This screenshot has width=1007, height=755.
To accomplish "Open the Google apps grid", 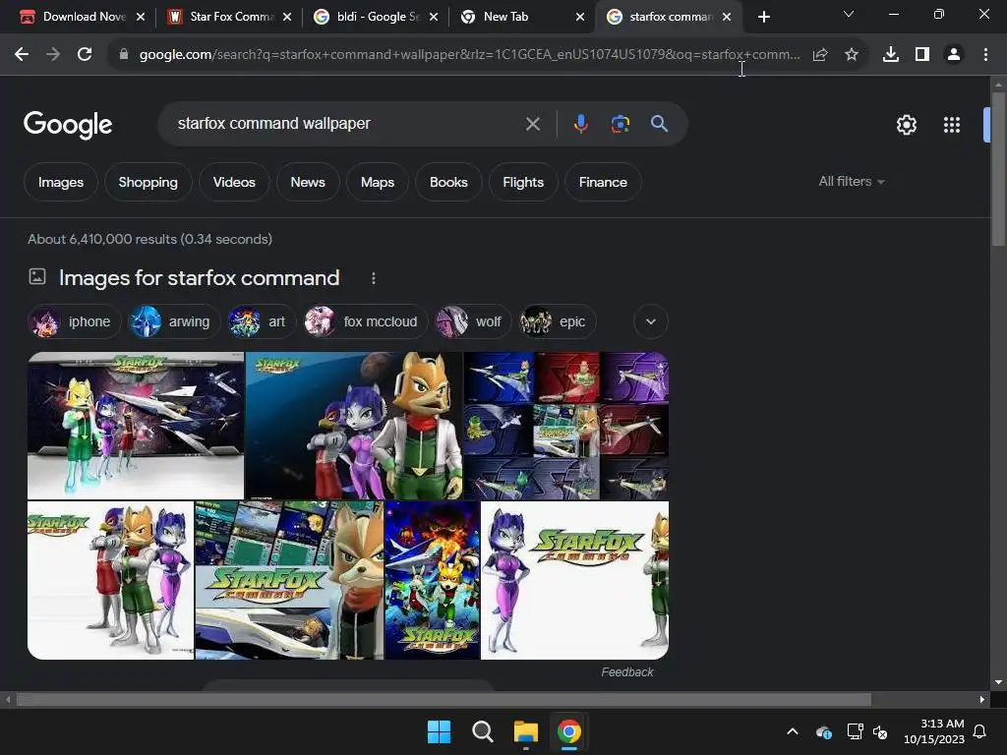I will tap(952, 125).
